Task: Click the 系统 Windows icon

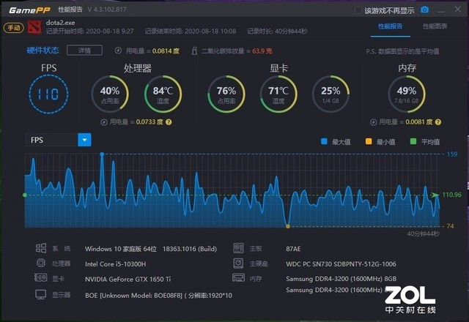Action: point(41,248)
